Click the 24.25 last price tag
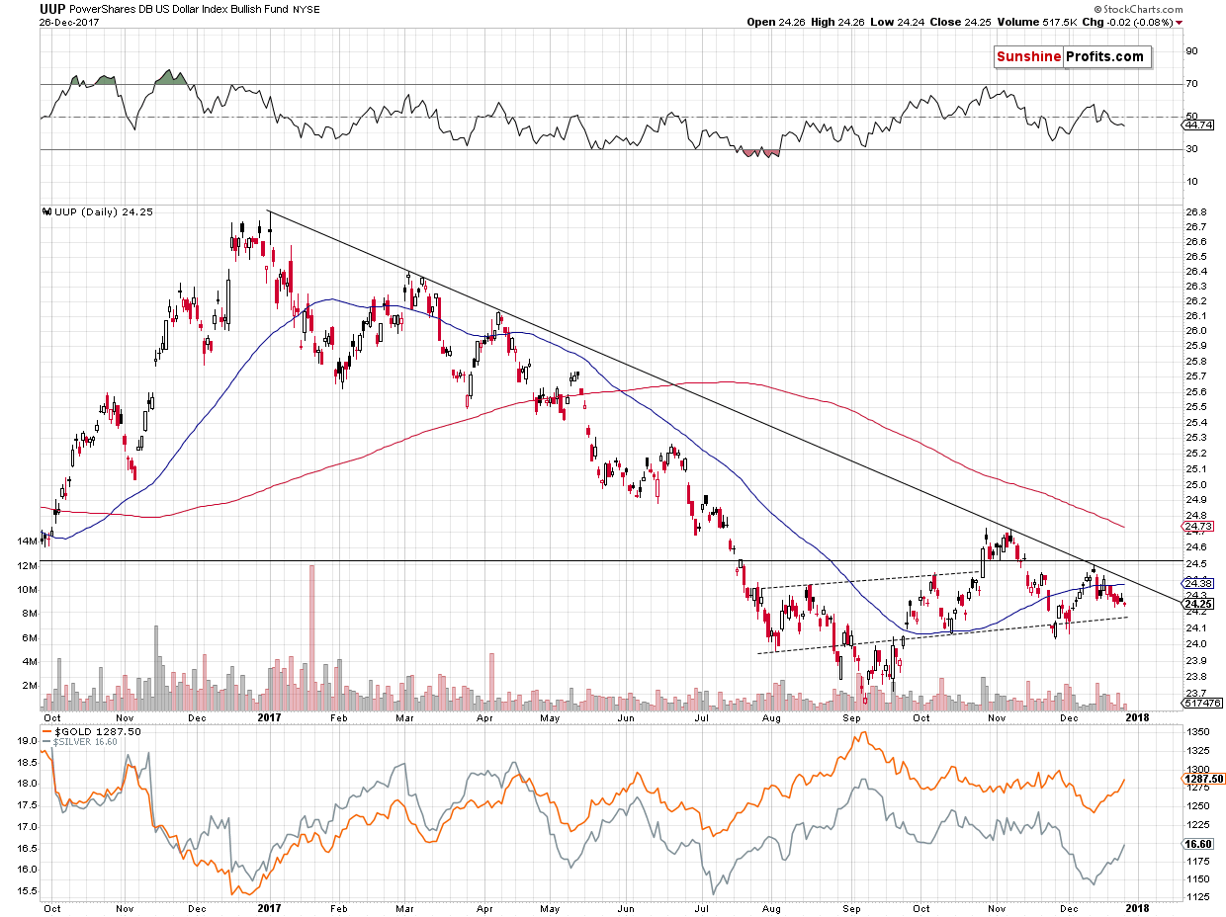The image size is (1226, 917). tap(1198, 604)
